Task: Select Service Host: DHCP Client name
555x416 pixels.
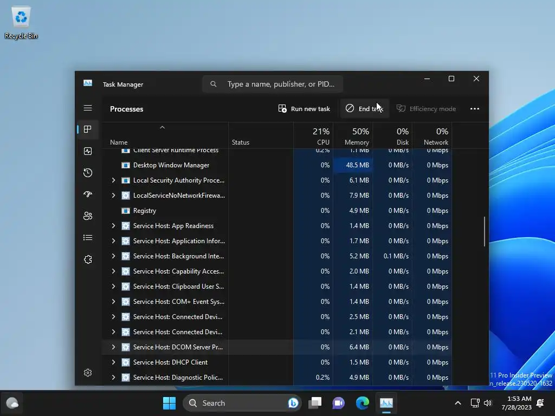Action: click(x=170, y=362)
